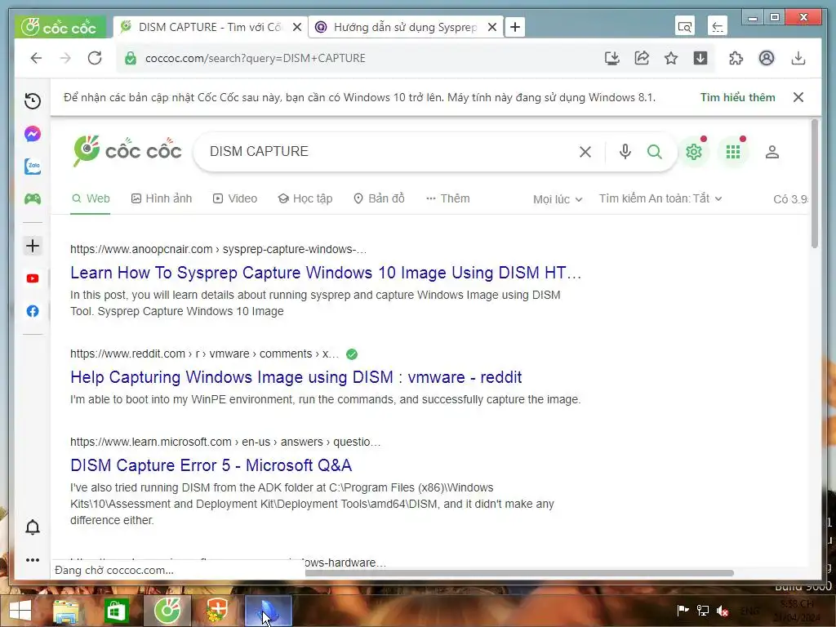Clear the search box with the X icon

(x=585, y=152)
